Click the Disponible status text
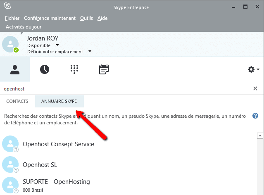Image resolution: width=264 pixels, height=195 pixels. [39, 45]
